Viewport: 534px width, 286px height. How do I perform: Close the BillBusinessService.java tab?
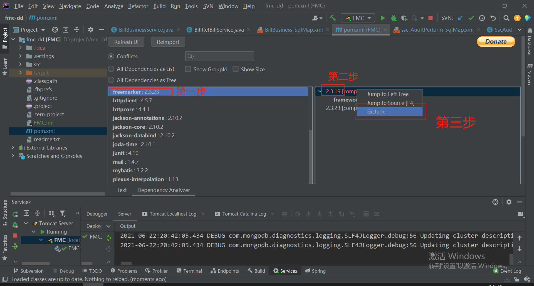178,30
